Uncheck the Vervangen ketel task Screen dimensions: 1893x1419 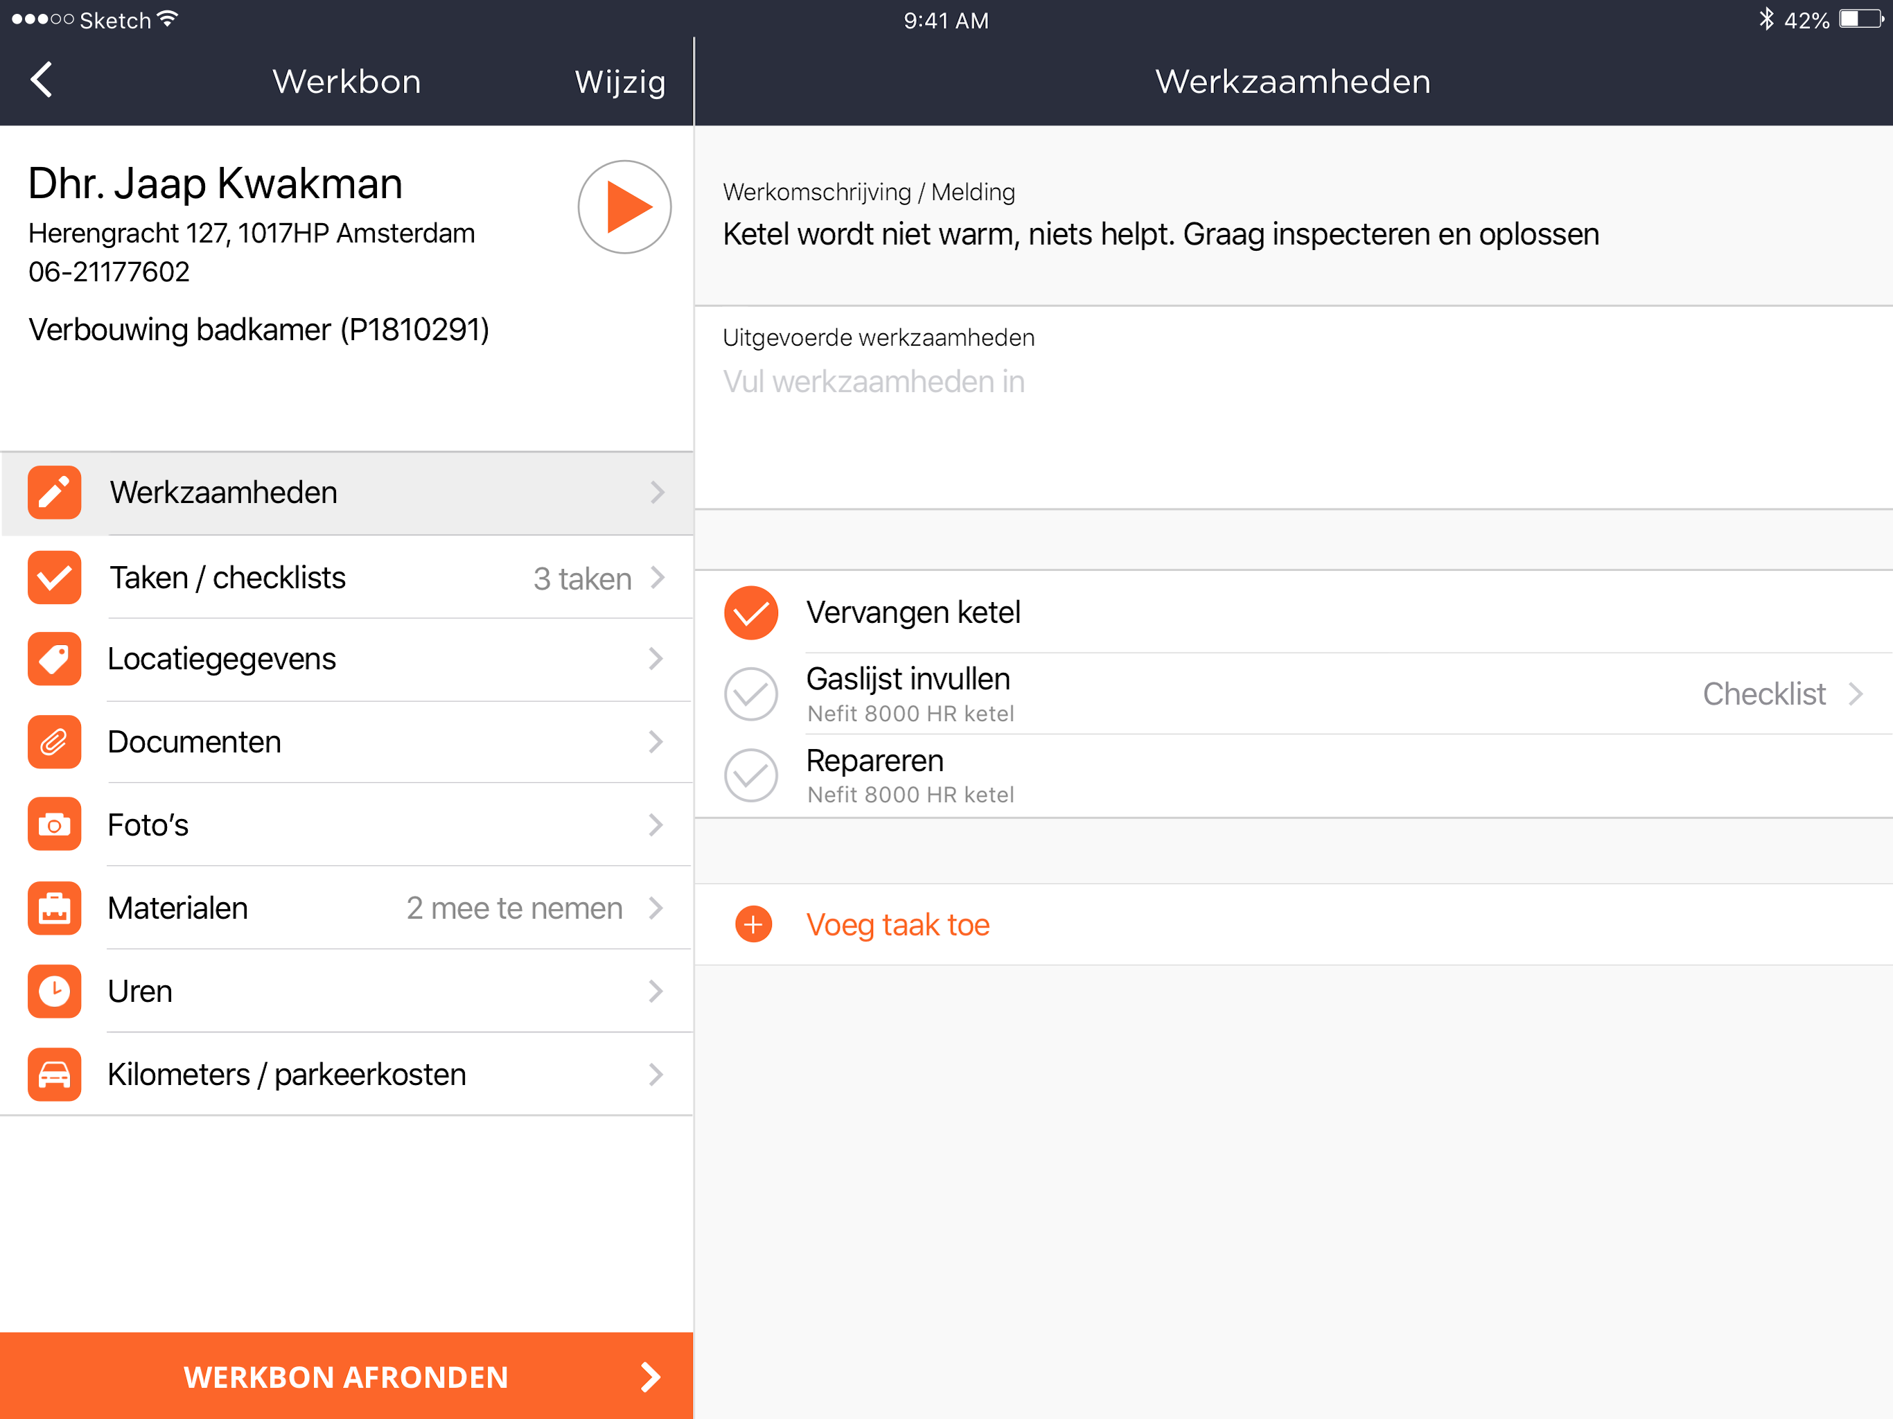click(x=750, y=612)
